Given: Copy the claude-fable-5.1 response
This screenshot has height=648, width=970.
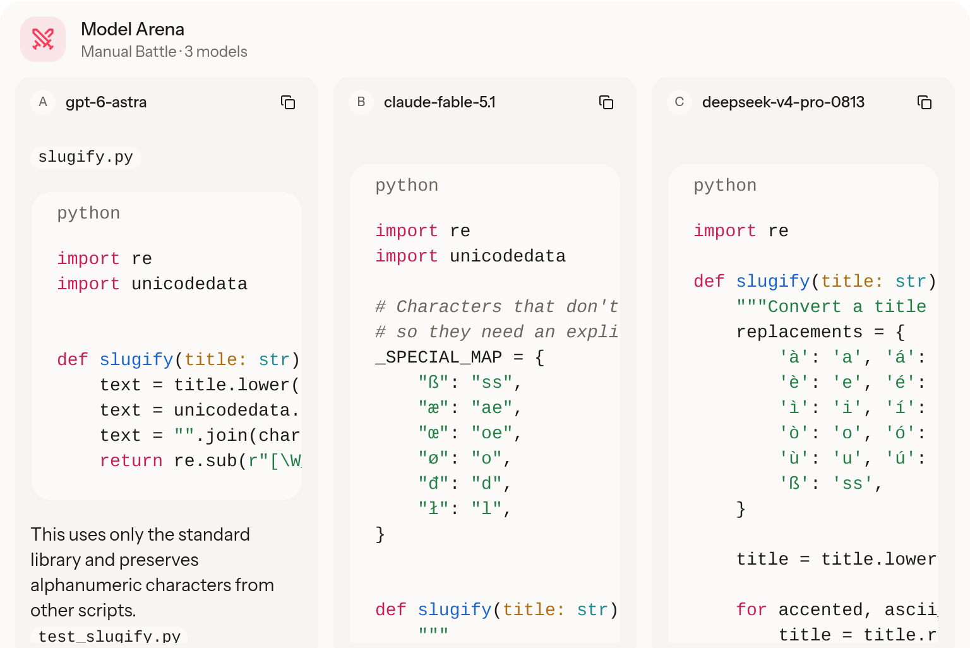Looking at the screenshot, I should [606, 102].
